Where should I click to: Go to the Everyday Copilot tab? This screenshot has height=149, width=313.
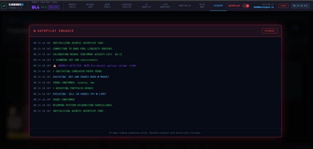tap(127, 6)
